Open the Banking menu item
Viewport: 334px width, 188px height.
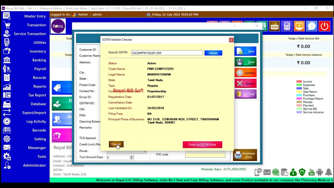pyautogui.click(x=39, y=60)
